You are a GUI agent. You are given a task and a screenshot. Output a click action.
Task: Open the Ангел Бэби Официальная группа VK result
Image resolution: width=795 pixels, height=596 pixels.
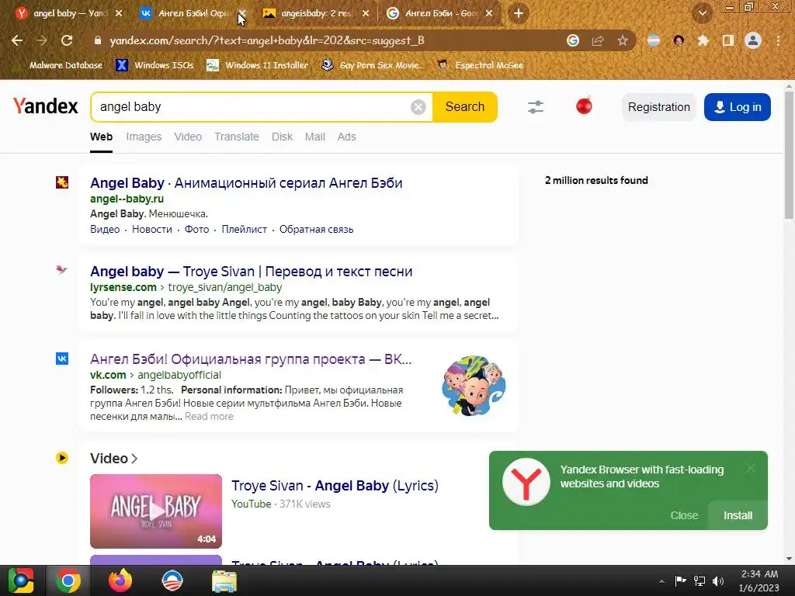tap(251, 359)
